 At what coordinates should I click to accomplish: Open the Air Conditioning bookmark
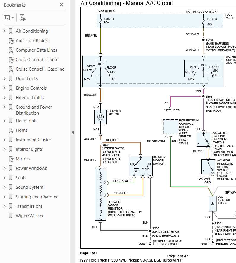click(32, 31)
